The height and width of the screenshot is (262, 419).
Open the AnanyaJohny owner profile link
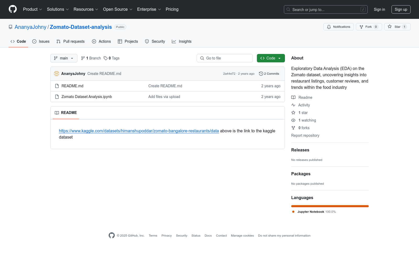click(30, 27)
